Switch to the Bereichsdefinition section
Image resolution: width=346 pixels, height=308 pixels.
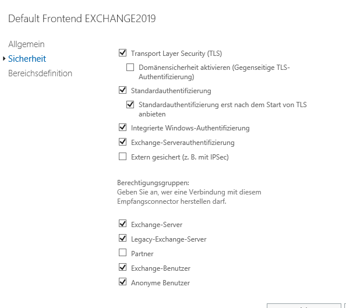40,73
